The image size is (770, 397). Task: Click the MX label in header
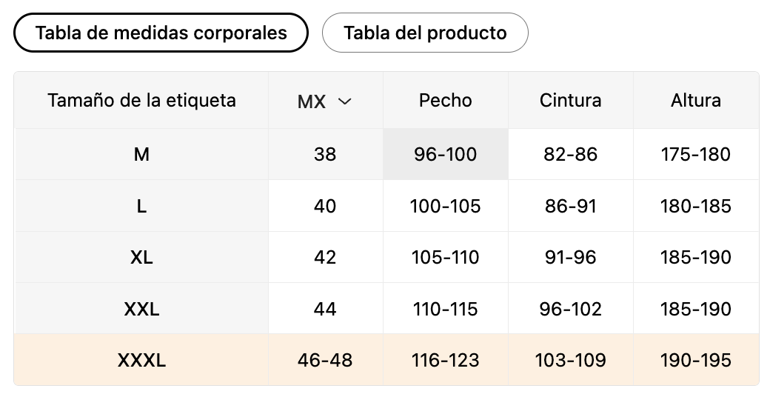coord(312,101)
